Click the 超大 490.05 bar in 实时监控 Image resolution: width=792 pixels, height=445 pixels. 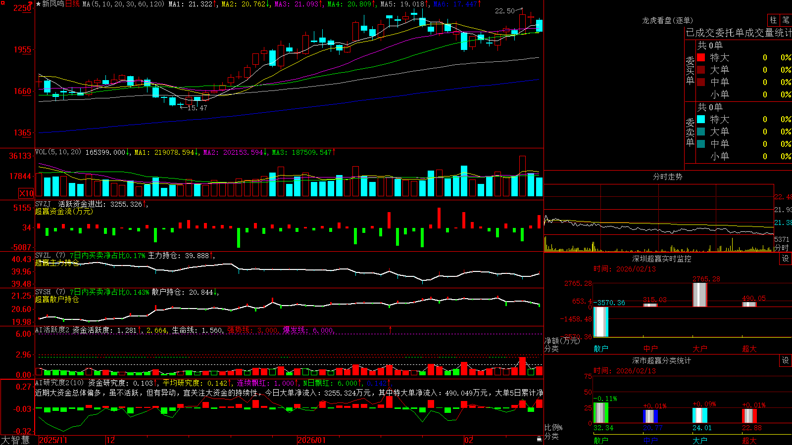pos(749,304)
